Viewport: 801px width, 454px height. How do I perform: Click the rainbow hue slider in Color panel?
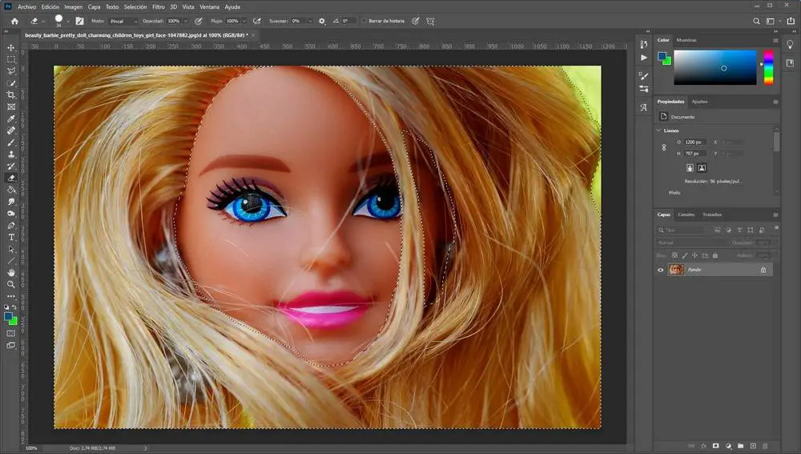point(768,67)
